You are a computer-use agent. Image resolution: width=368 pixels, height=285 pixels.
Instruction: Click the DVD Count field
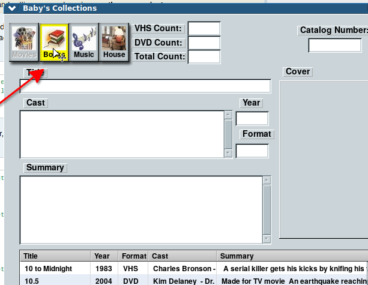coord(204,43)
